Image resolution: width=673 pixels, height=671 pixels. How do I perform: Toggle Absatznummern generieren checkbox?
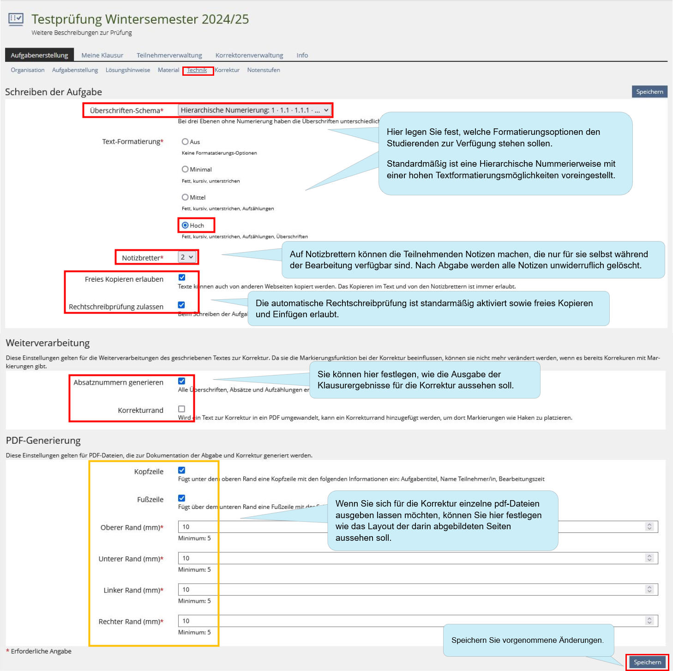click(182, 381)
